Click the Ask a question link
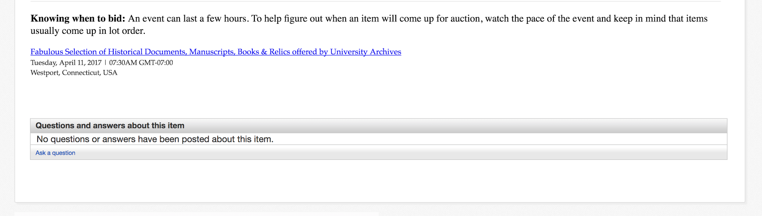This screenshot has width=762, height=216. [55, 153]
